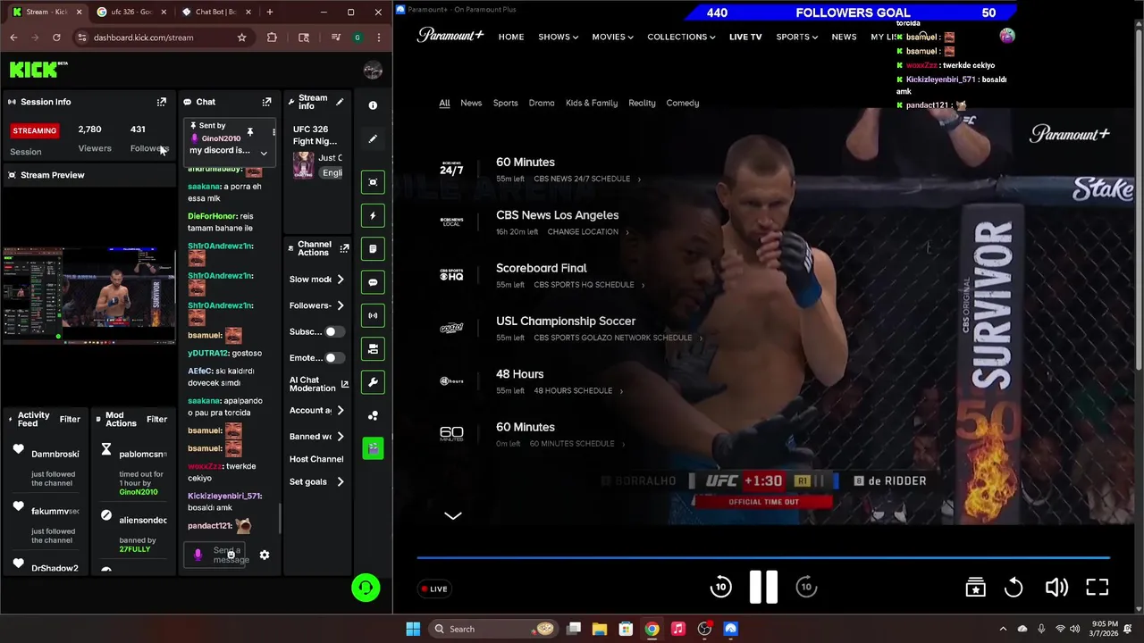Pause the Paramount+ video
Image resolution: width=1144 pixels, height=643 pixels.
pos(763,587)
